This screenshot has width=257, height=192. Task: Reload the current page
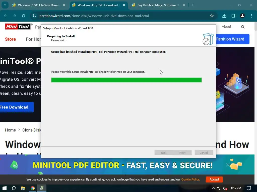24,16
